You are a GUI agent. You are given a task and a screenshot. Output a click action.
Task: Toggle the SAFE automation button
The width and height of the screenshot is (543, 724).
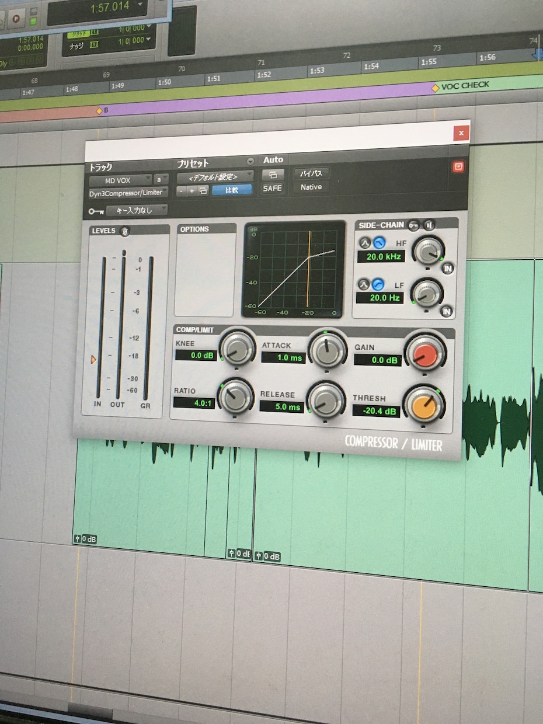272,188
